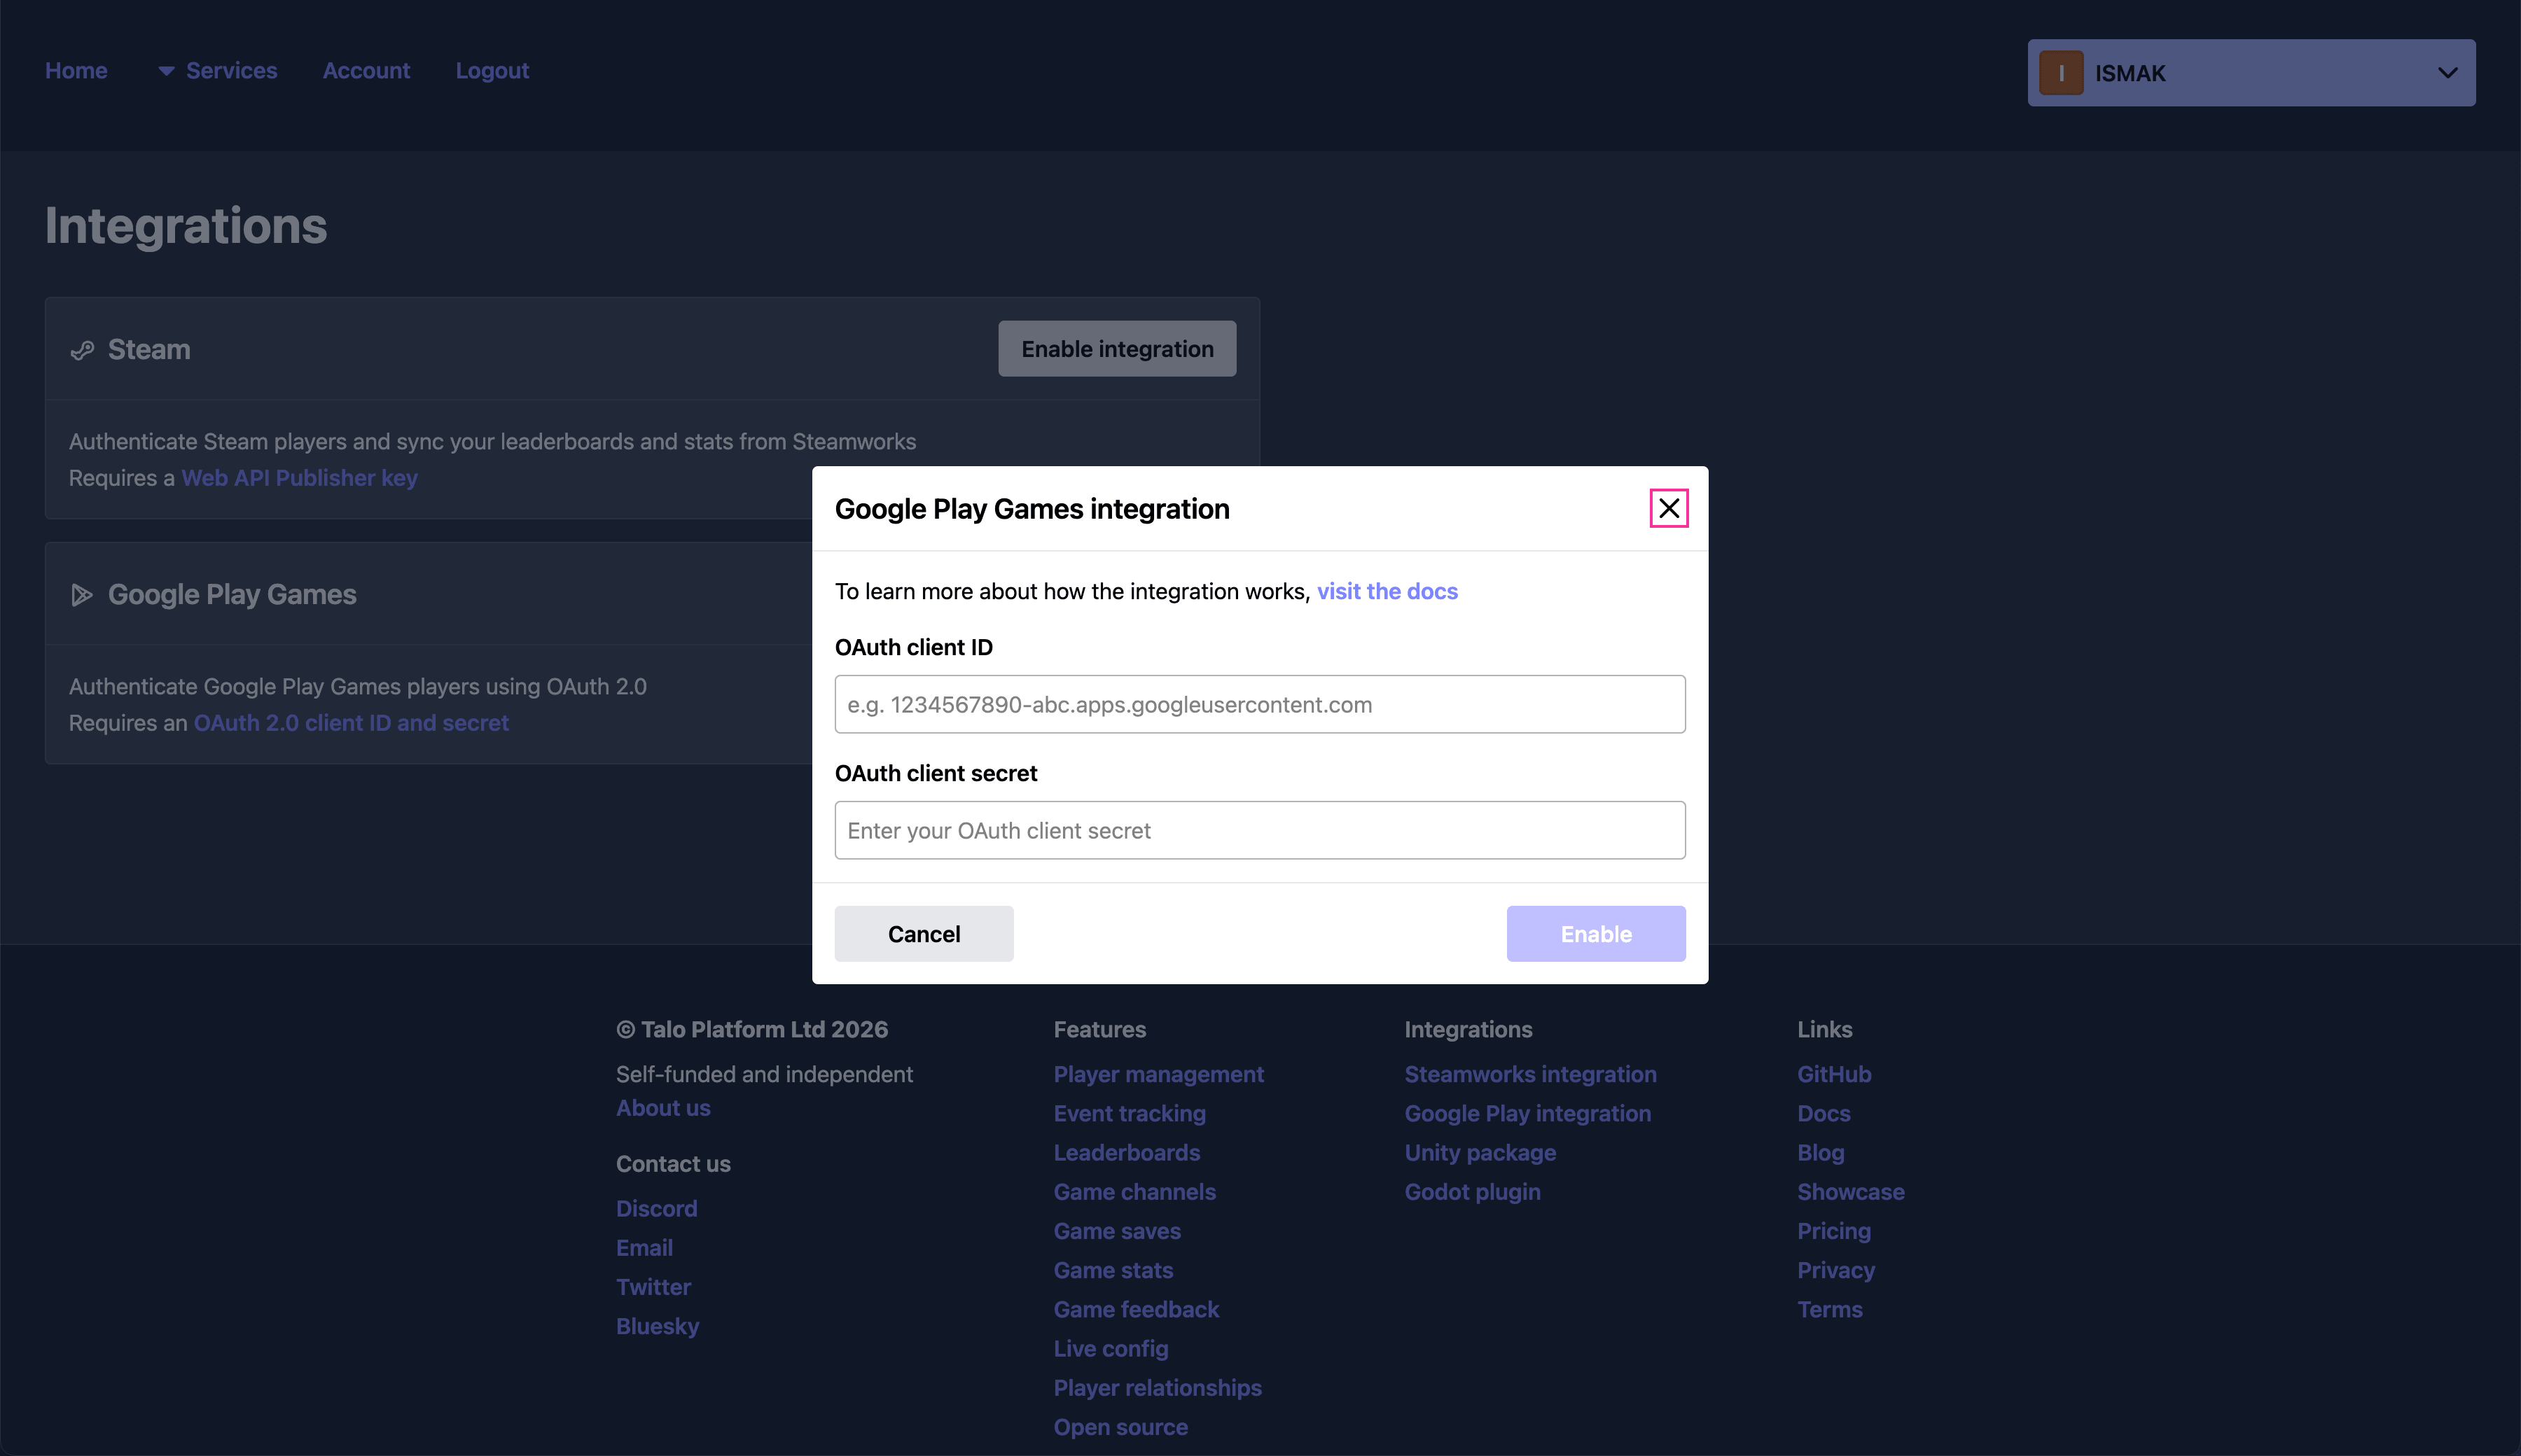Follow the Web API Publisher key link
The height and width of the screenshot is (1456, 2521).
pyautogui.click(x=299, y=478)
